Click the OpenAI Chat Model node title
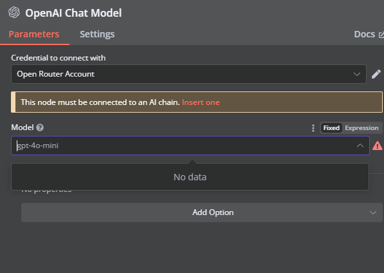Screen dimensions: 384x273 [73, 13]
